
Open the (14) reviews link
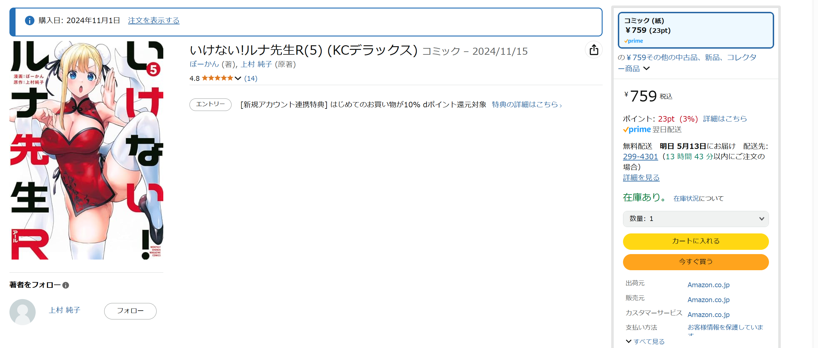pos(250,78)
